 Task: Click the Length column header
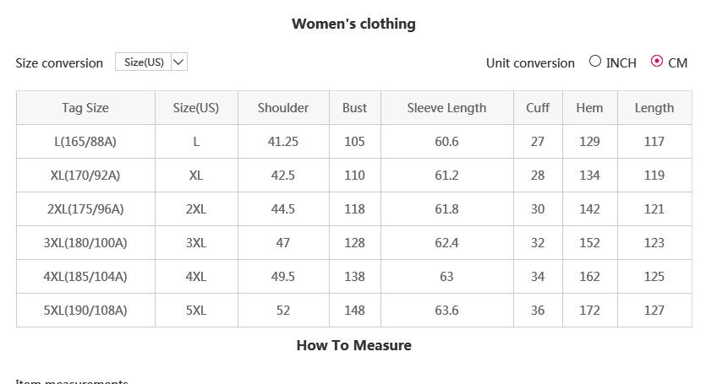click(654, 108)
